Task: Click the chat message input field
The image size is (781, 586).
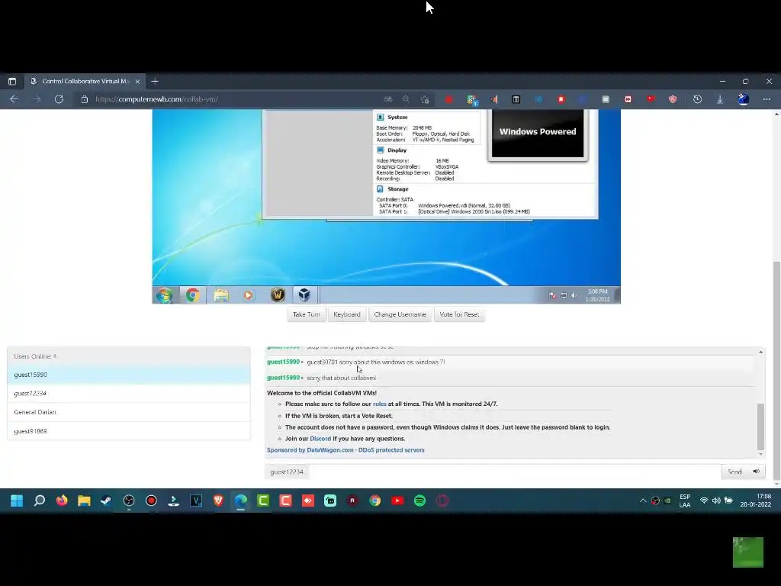Action: click(516, 472)
